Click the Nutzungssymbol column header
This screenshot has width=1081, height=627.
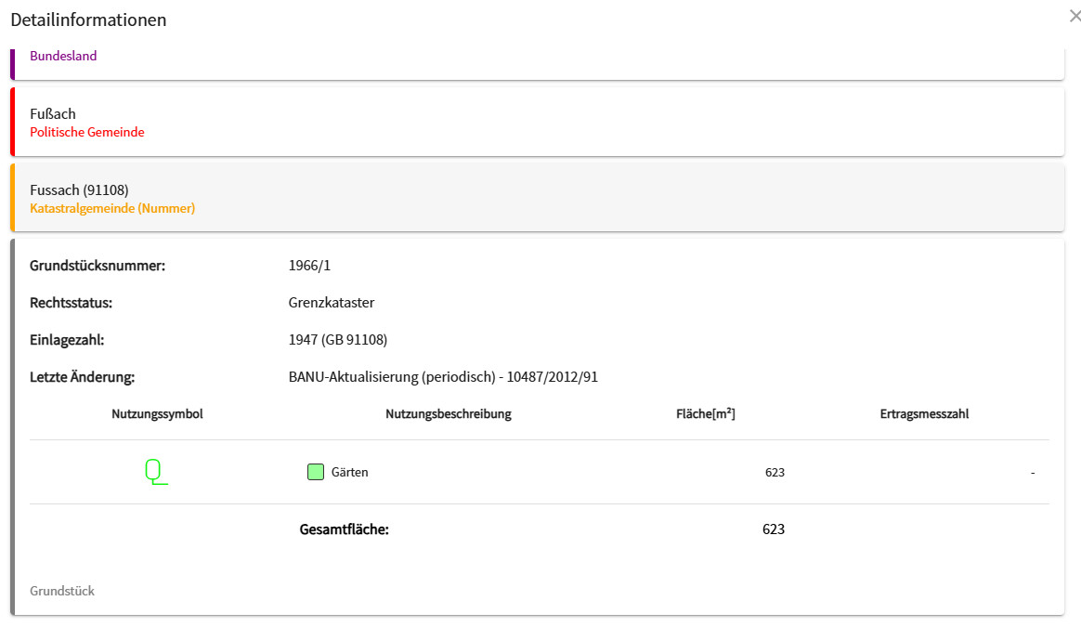157,414
